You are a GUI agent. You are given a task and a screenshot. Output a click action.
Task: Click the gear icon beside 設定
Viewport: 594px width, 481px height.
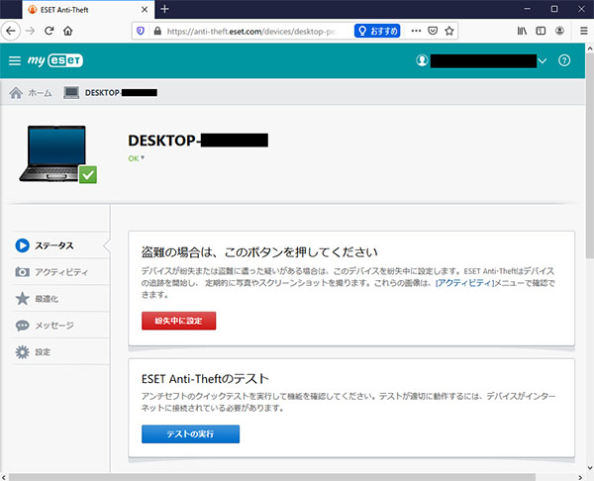(x=23, y=352)
